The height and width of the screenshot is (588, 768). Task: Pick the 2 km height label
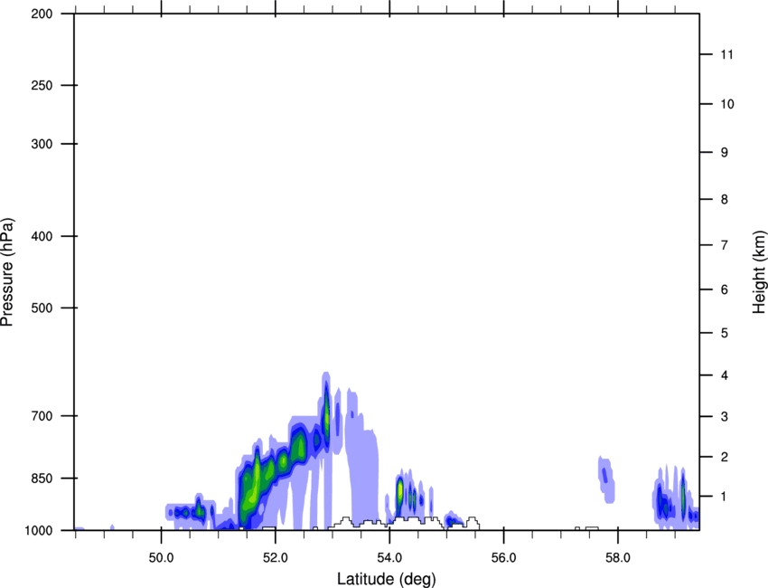pyautogui.click(x=725, y=457)
